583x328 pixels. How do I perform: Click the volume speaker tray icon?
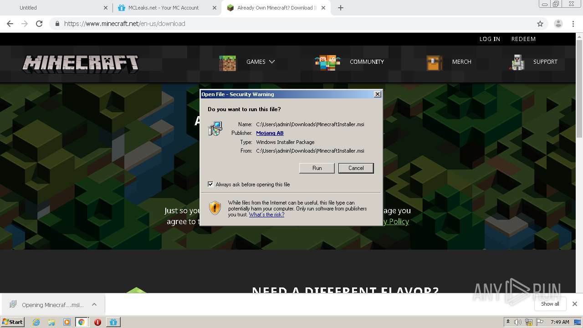pos(518,322)
